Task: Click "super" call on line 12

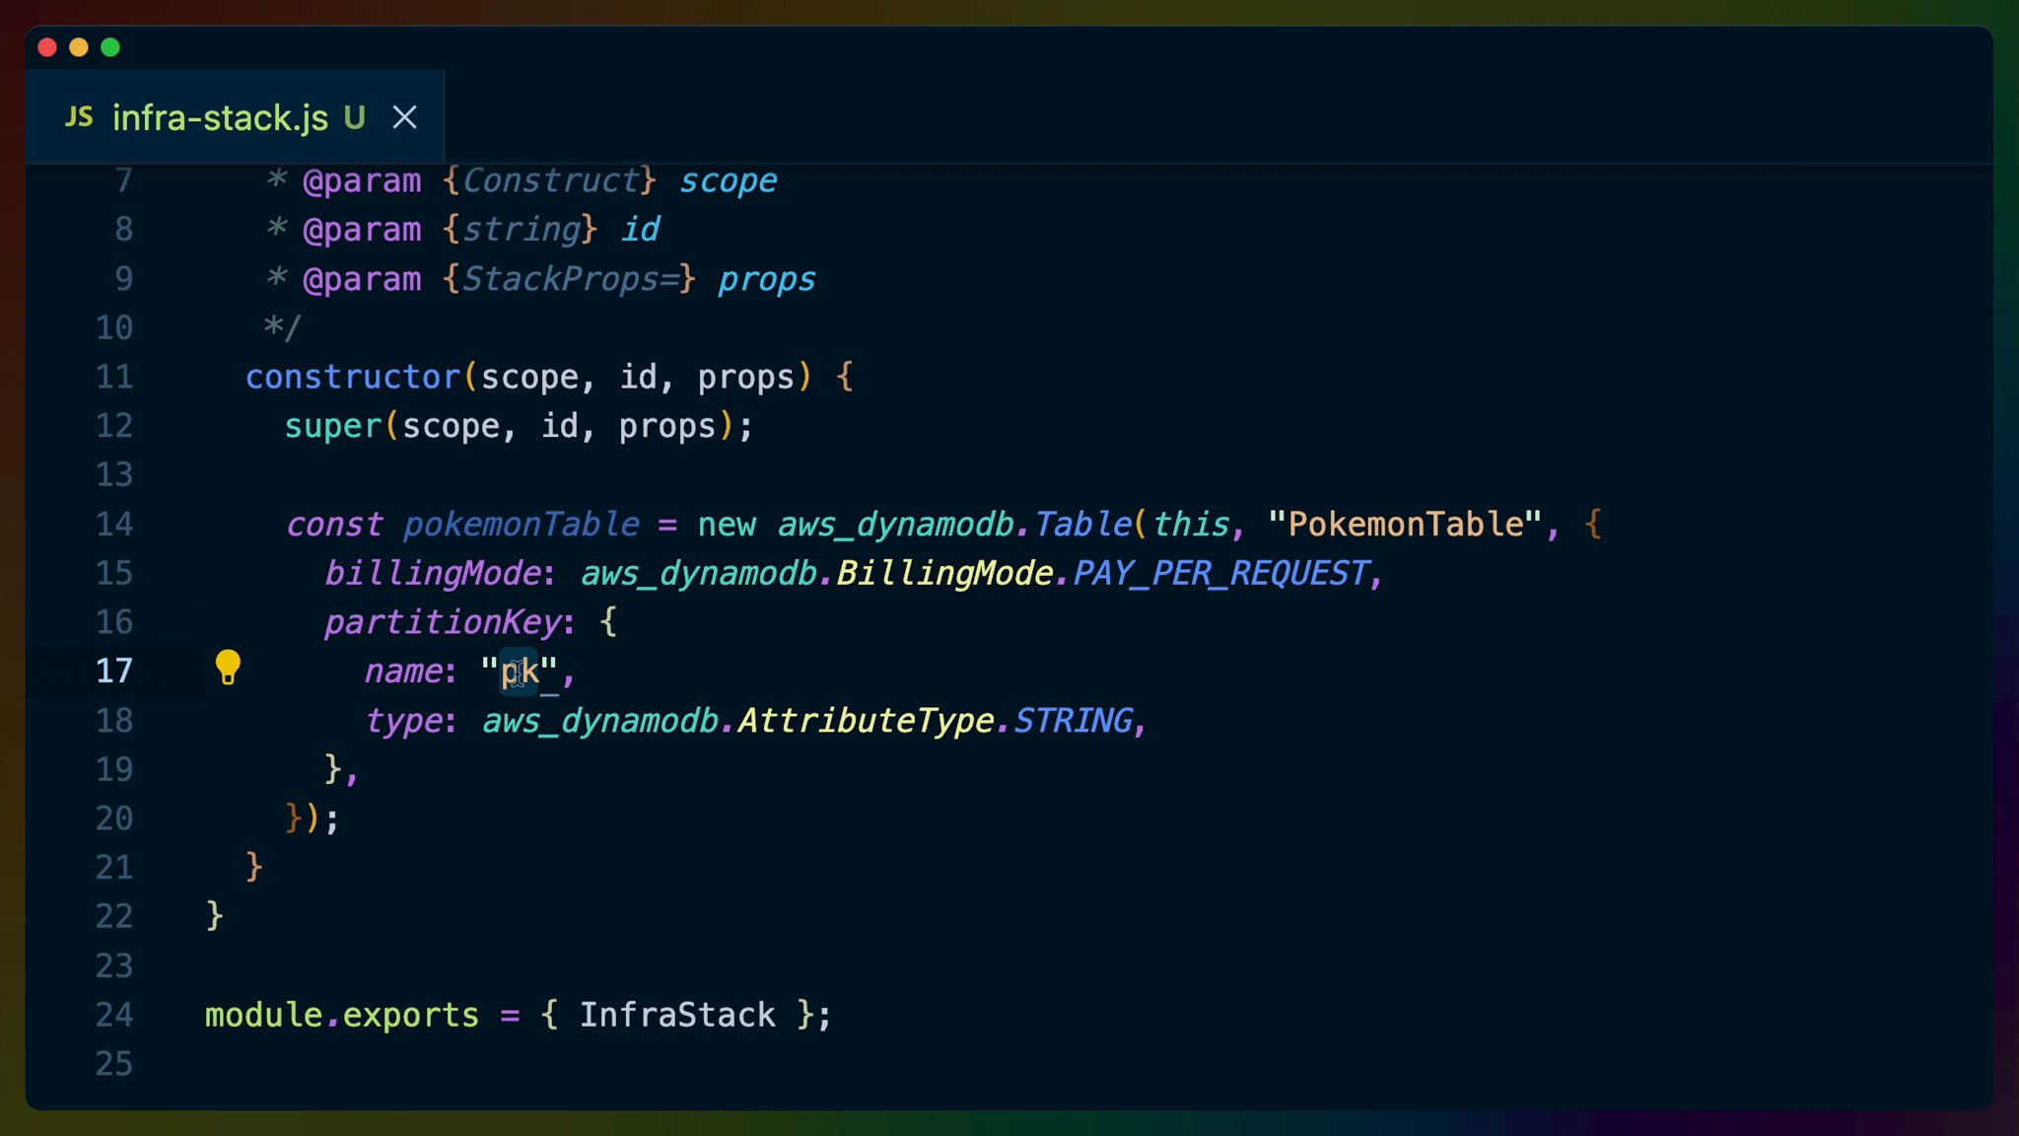Action: pos(333,426)
